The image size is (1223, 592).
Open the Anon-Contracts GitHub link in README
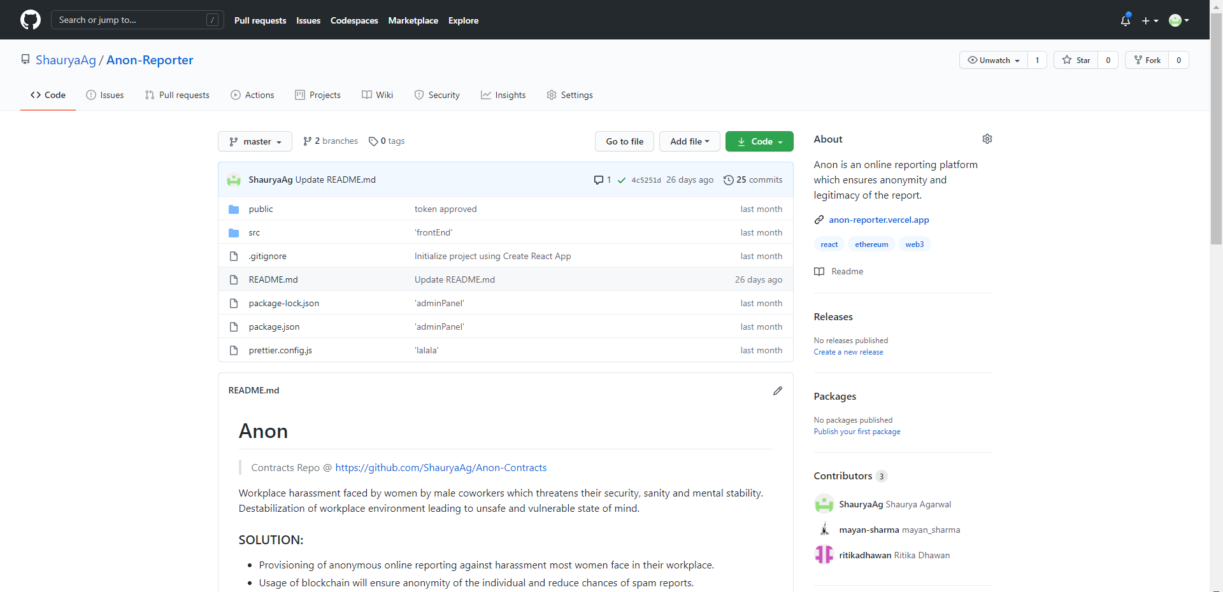click(x=441, y=468)
